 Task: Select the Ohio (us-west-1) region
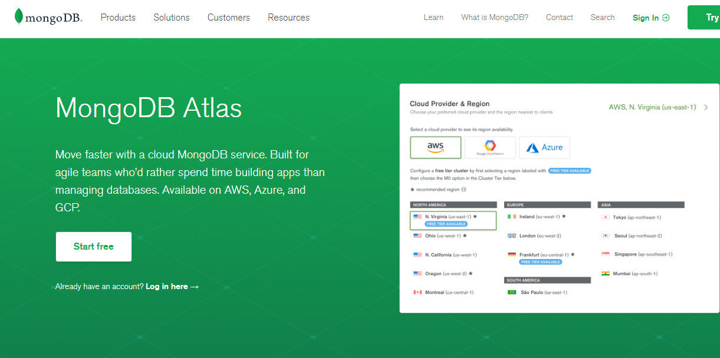click(440, 236)
